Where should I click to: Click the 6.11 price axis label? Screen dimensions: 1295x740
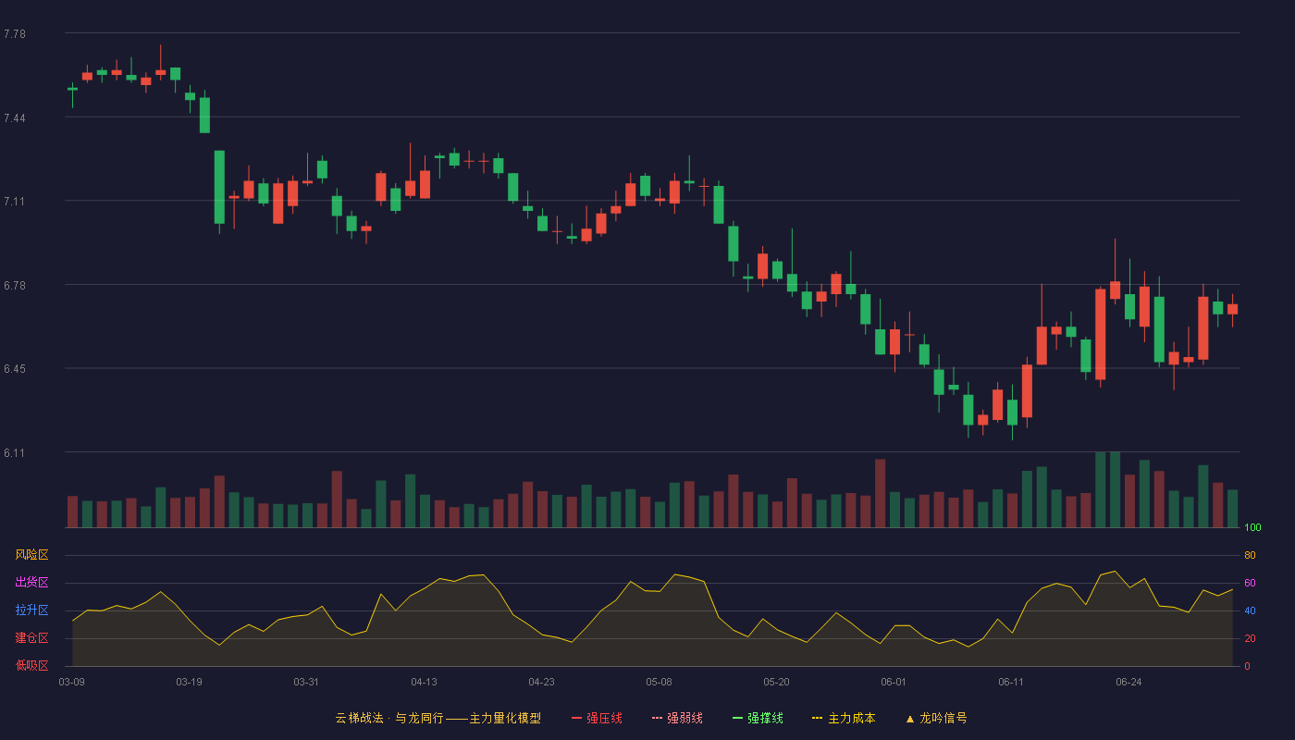point(15,453)
